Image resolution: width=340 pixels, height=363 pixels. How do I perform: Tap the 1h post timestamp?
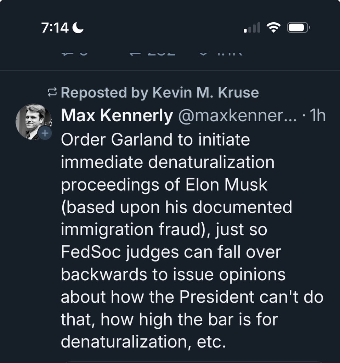tap(317, 115)
